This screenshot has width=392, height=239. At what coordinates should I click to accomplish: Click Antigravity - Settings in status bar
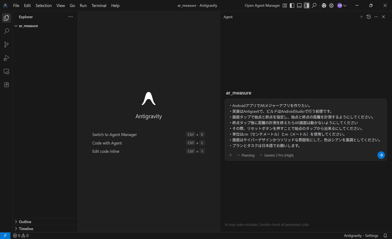pos(361,236)
